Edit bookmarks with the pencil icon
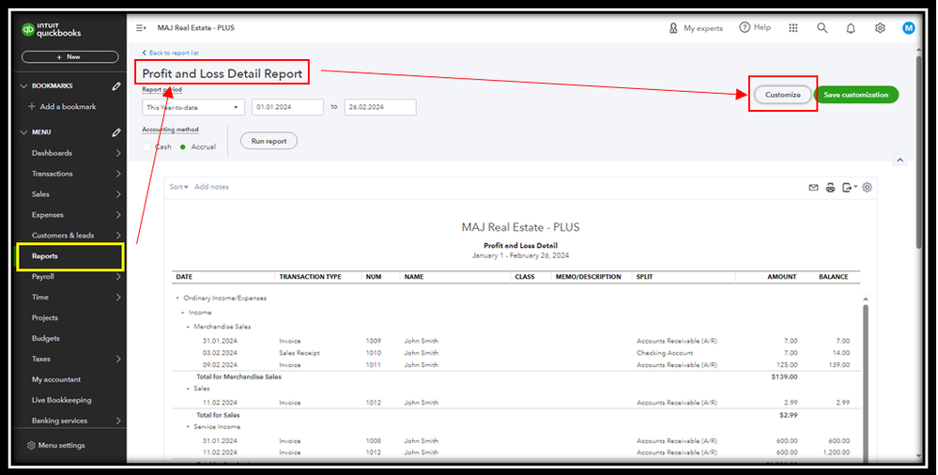Screen dimensions: 938x475 click(116, 86)
